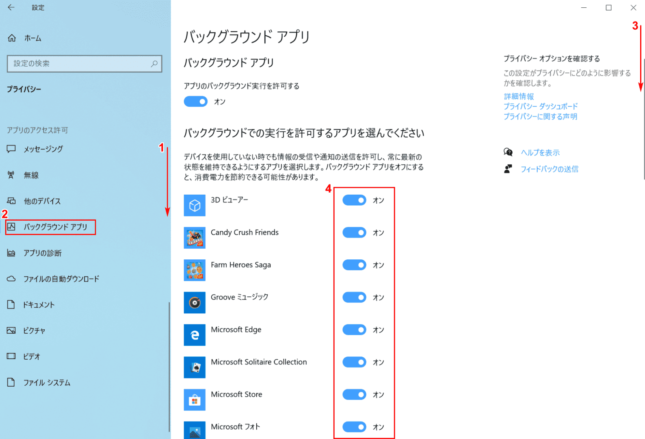The height and width of the screenshot is (439, 645).
Task: Click the Other devices icon
Action: point(11,201)
